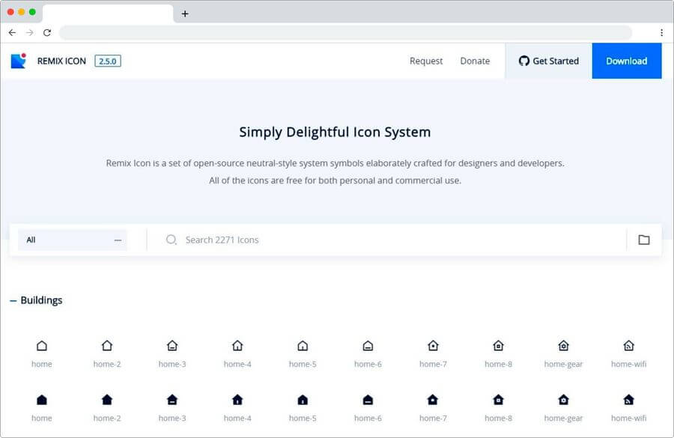Pick the filled home-gear icon
Image resolution: width=674 pixels, height=438 pixels.
[x=563, y=400]
